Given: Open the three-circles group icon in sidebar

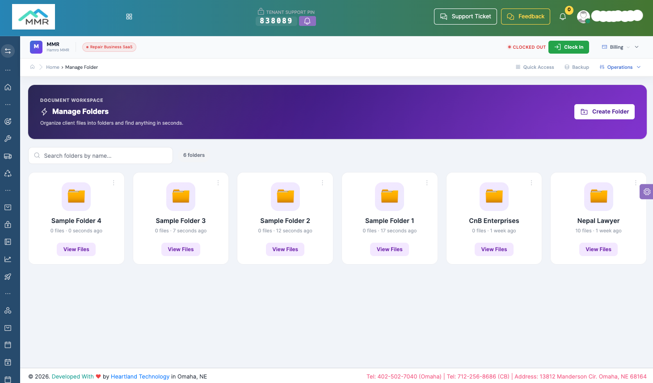Looking at the screenshot, I should (8, 311).
